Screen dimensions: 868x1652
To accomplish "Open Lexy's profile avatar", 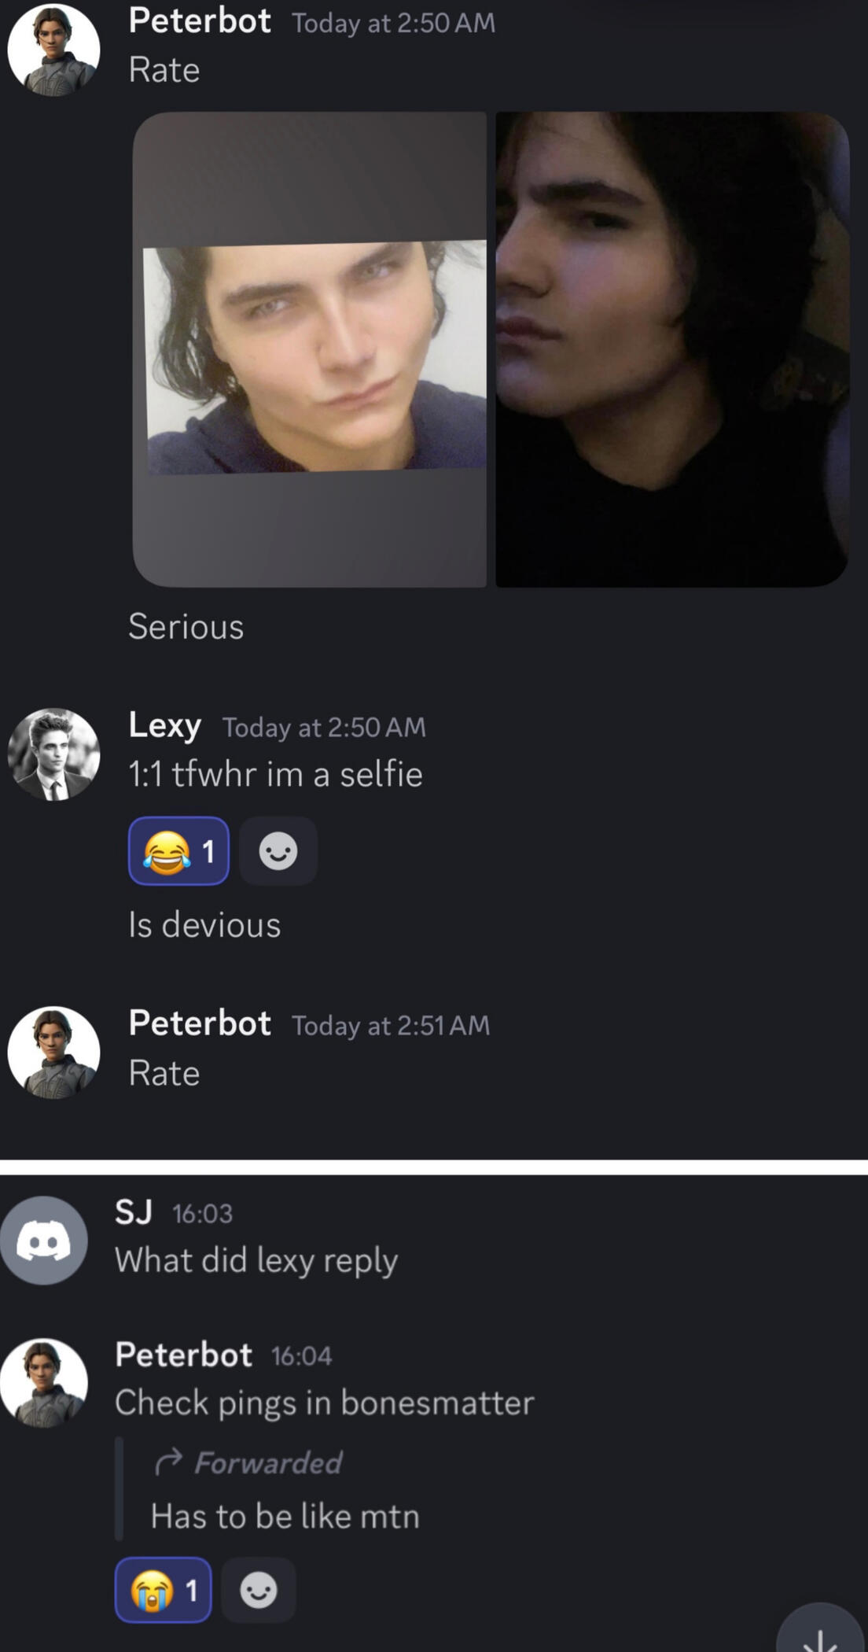I will 53,754.
